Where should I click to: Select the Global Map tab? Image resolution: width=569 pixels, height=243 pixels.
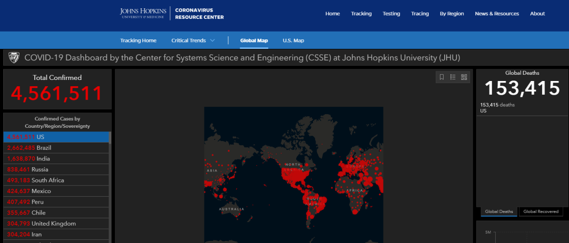pyautogui.click(x=254, y=40)
